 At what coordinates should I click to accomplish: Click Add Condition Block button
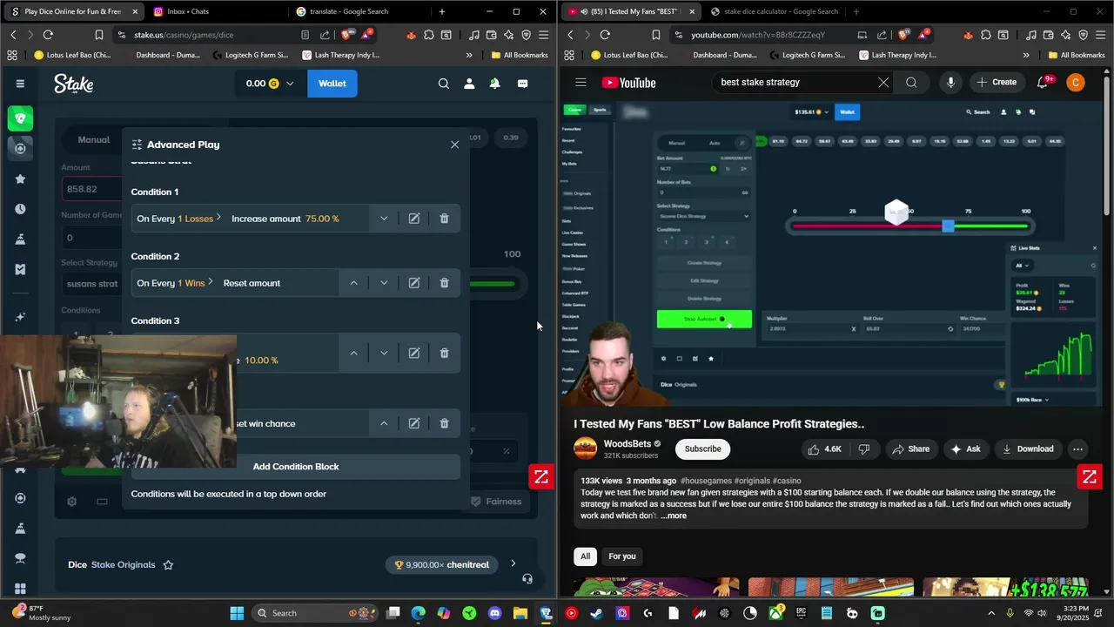point(296,467)
